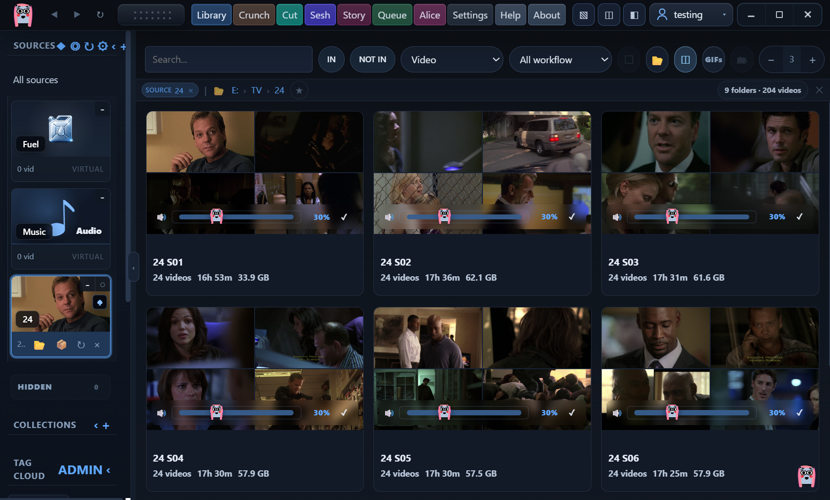Toggle the checkmark on 24 S01 card
830x500 pixels.
[x=344, y=217]
